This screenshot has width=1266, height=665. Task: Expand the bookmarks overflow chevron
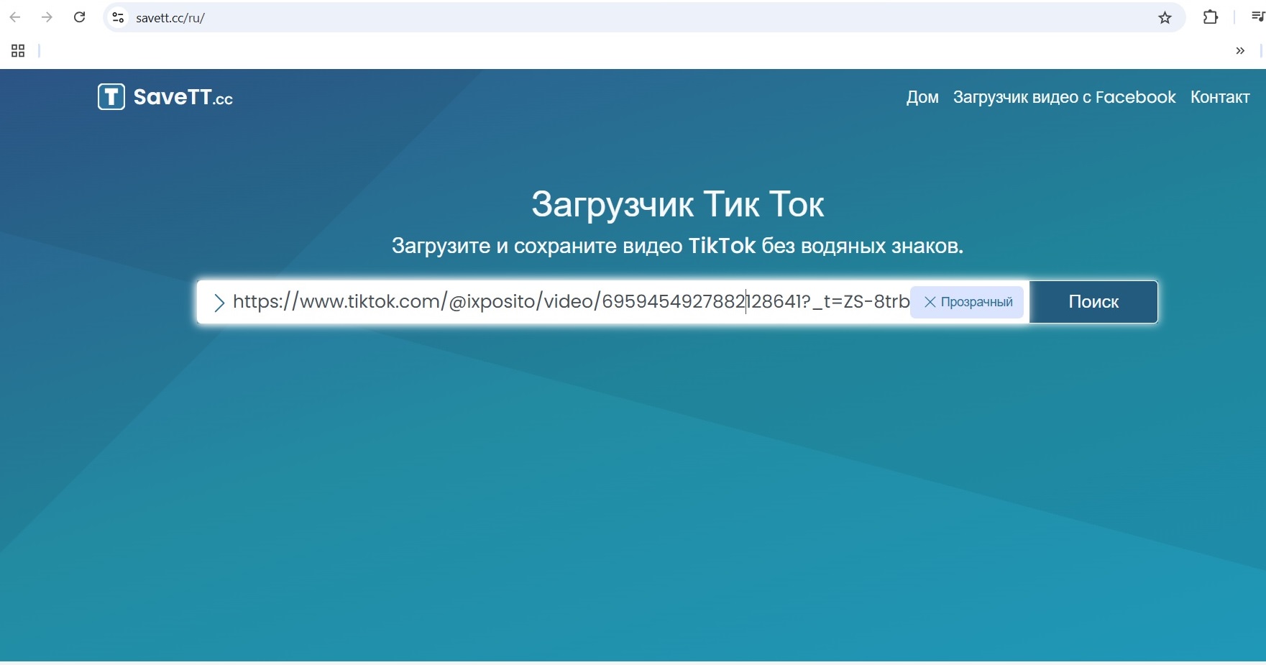tap(1240, 50)
